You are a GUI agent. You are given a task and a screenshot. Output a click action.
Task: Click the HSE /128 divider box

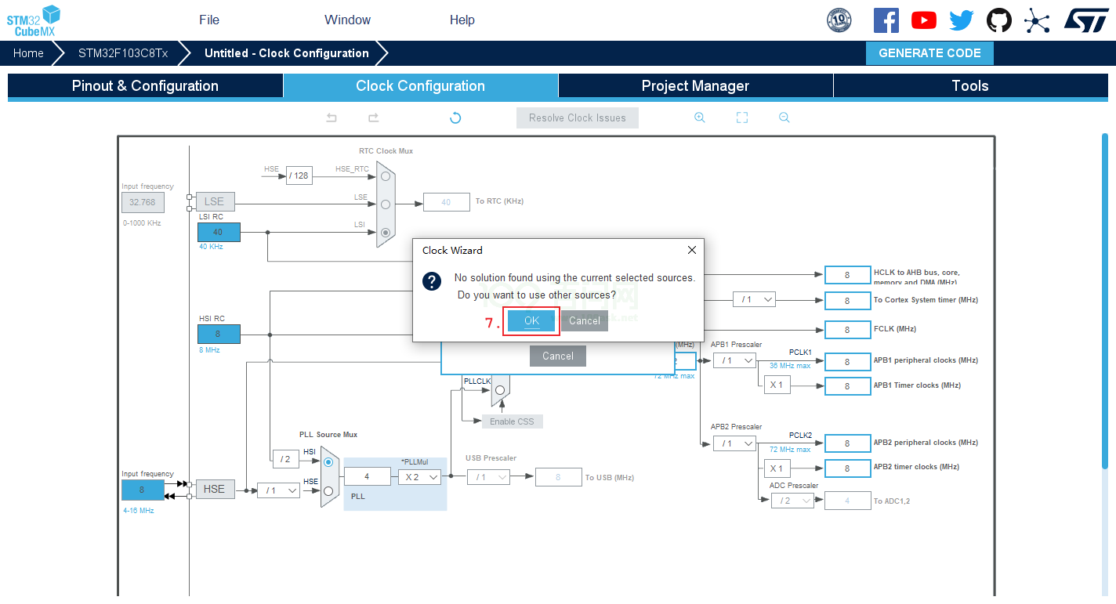point(299,176)
